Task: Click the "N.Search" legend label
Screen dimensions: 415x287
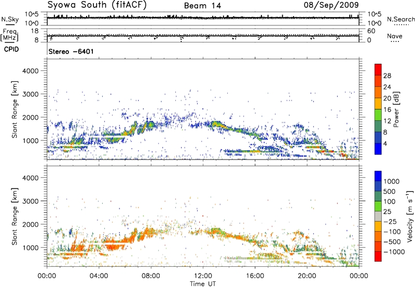Action: click(400, 19)
